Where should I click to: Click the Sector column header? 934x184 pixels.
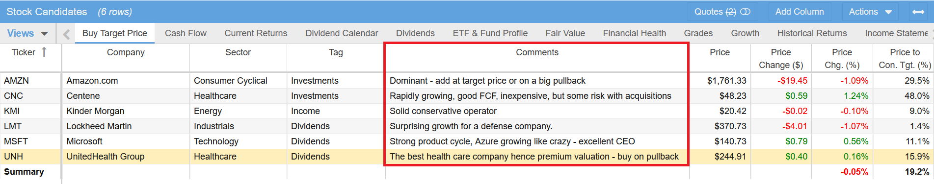click(238, 52)
